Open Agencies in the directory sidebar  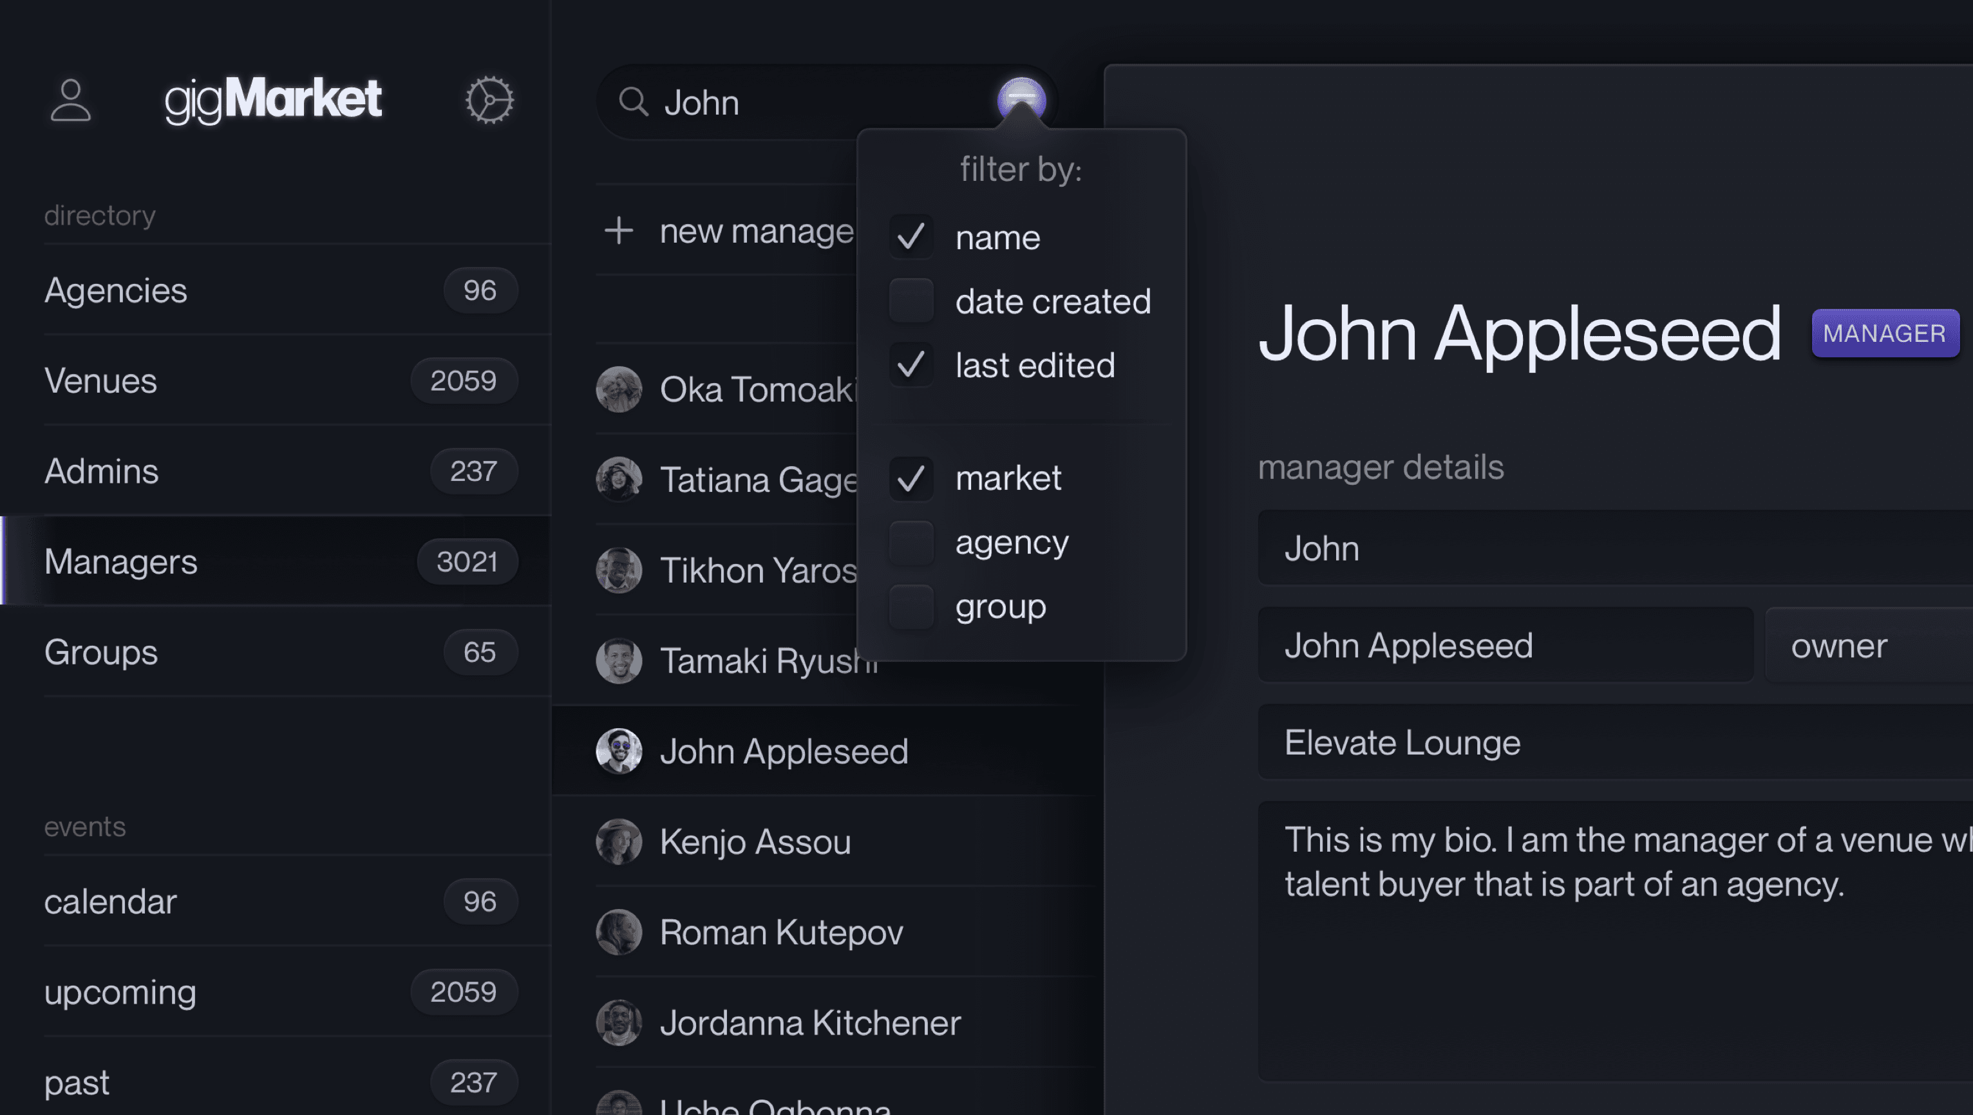pos(115,290)
